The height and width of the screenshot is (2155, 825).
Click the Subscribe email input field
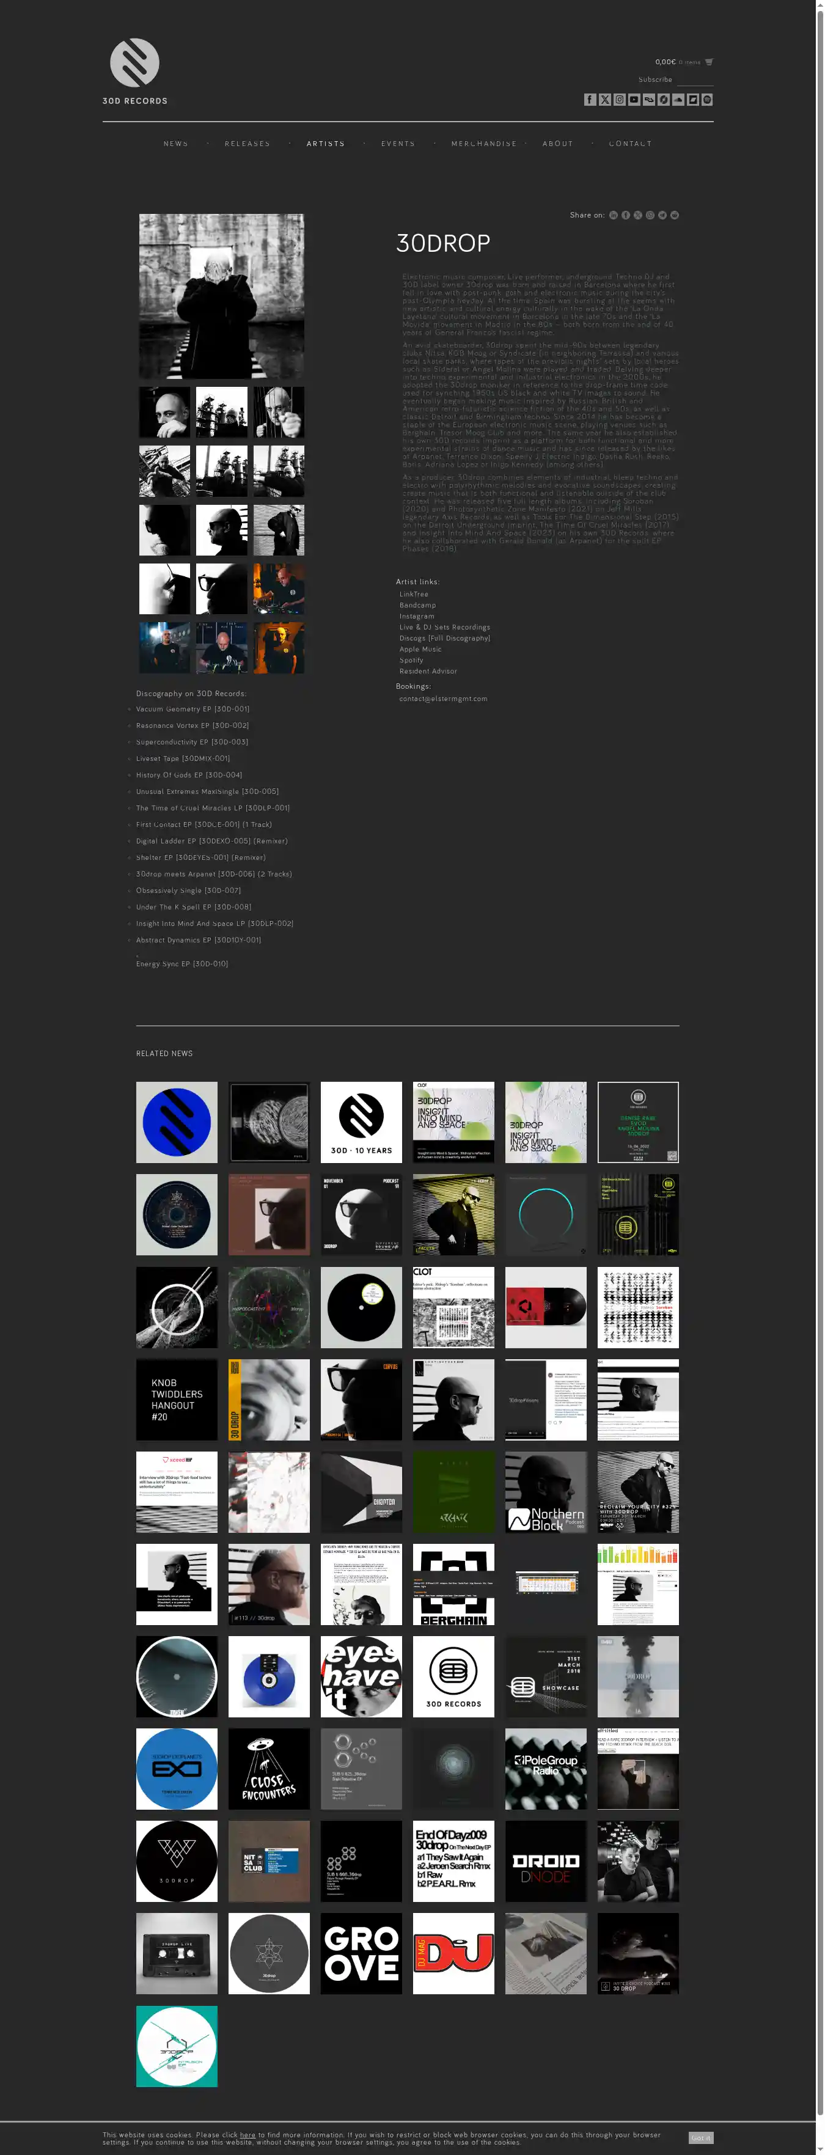pyautogui.click(x=694, y=79)
